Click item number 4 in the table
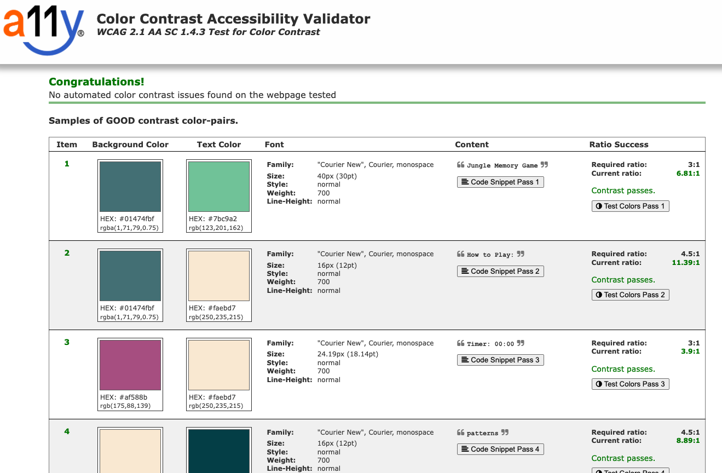The height and width of the screenshot is (473, 722). click(x=67, y=431)
